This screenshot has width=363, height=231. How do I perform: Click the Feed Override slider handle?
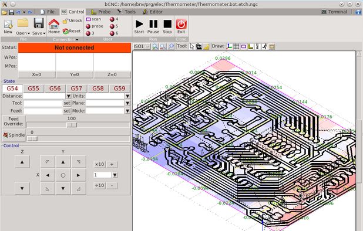pyautogui.click(x=72, y=125)
